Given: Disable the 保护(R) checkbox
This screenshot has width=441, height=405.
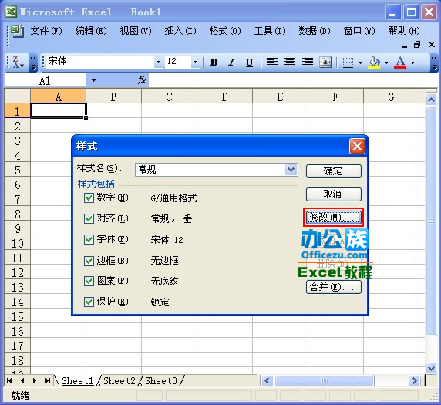Looking at the screenshot, I should click(x=89, y=302).
